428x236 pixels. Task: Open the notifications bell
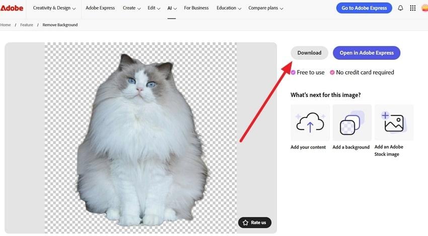point(400,8)
